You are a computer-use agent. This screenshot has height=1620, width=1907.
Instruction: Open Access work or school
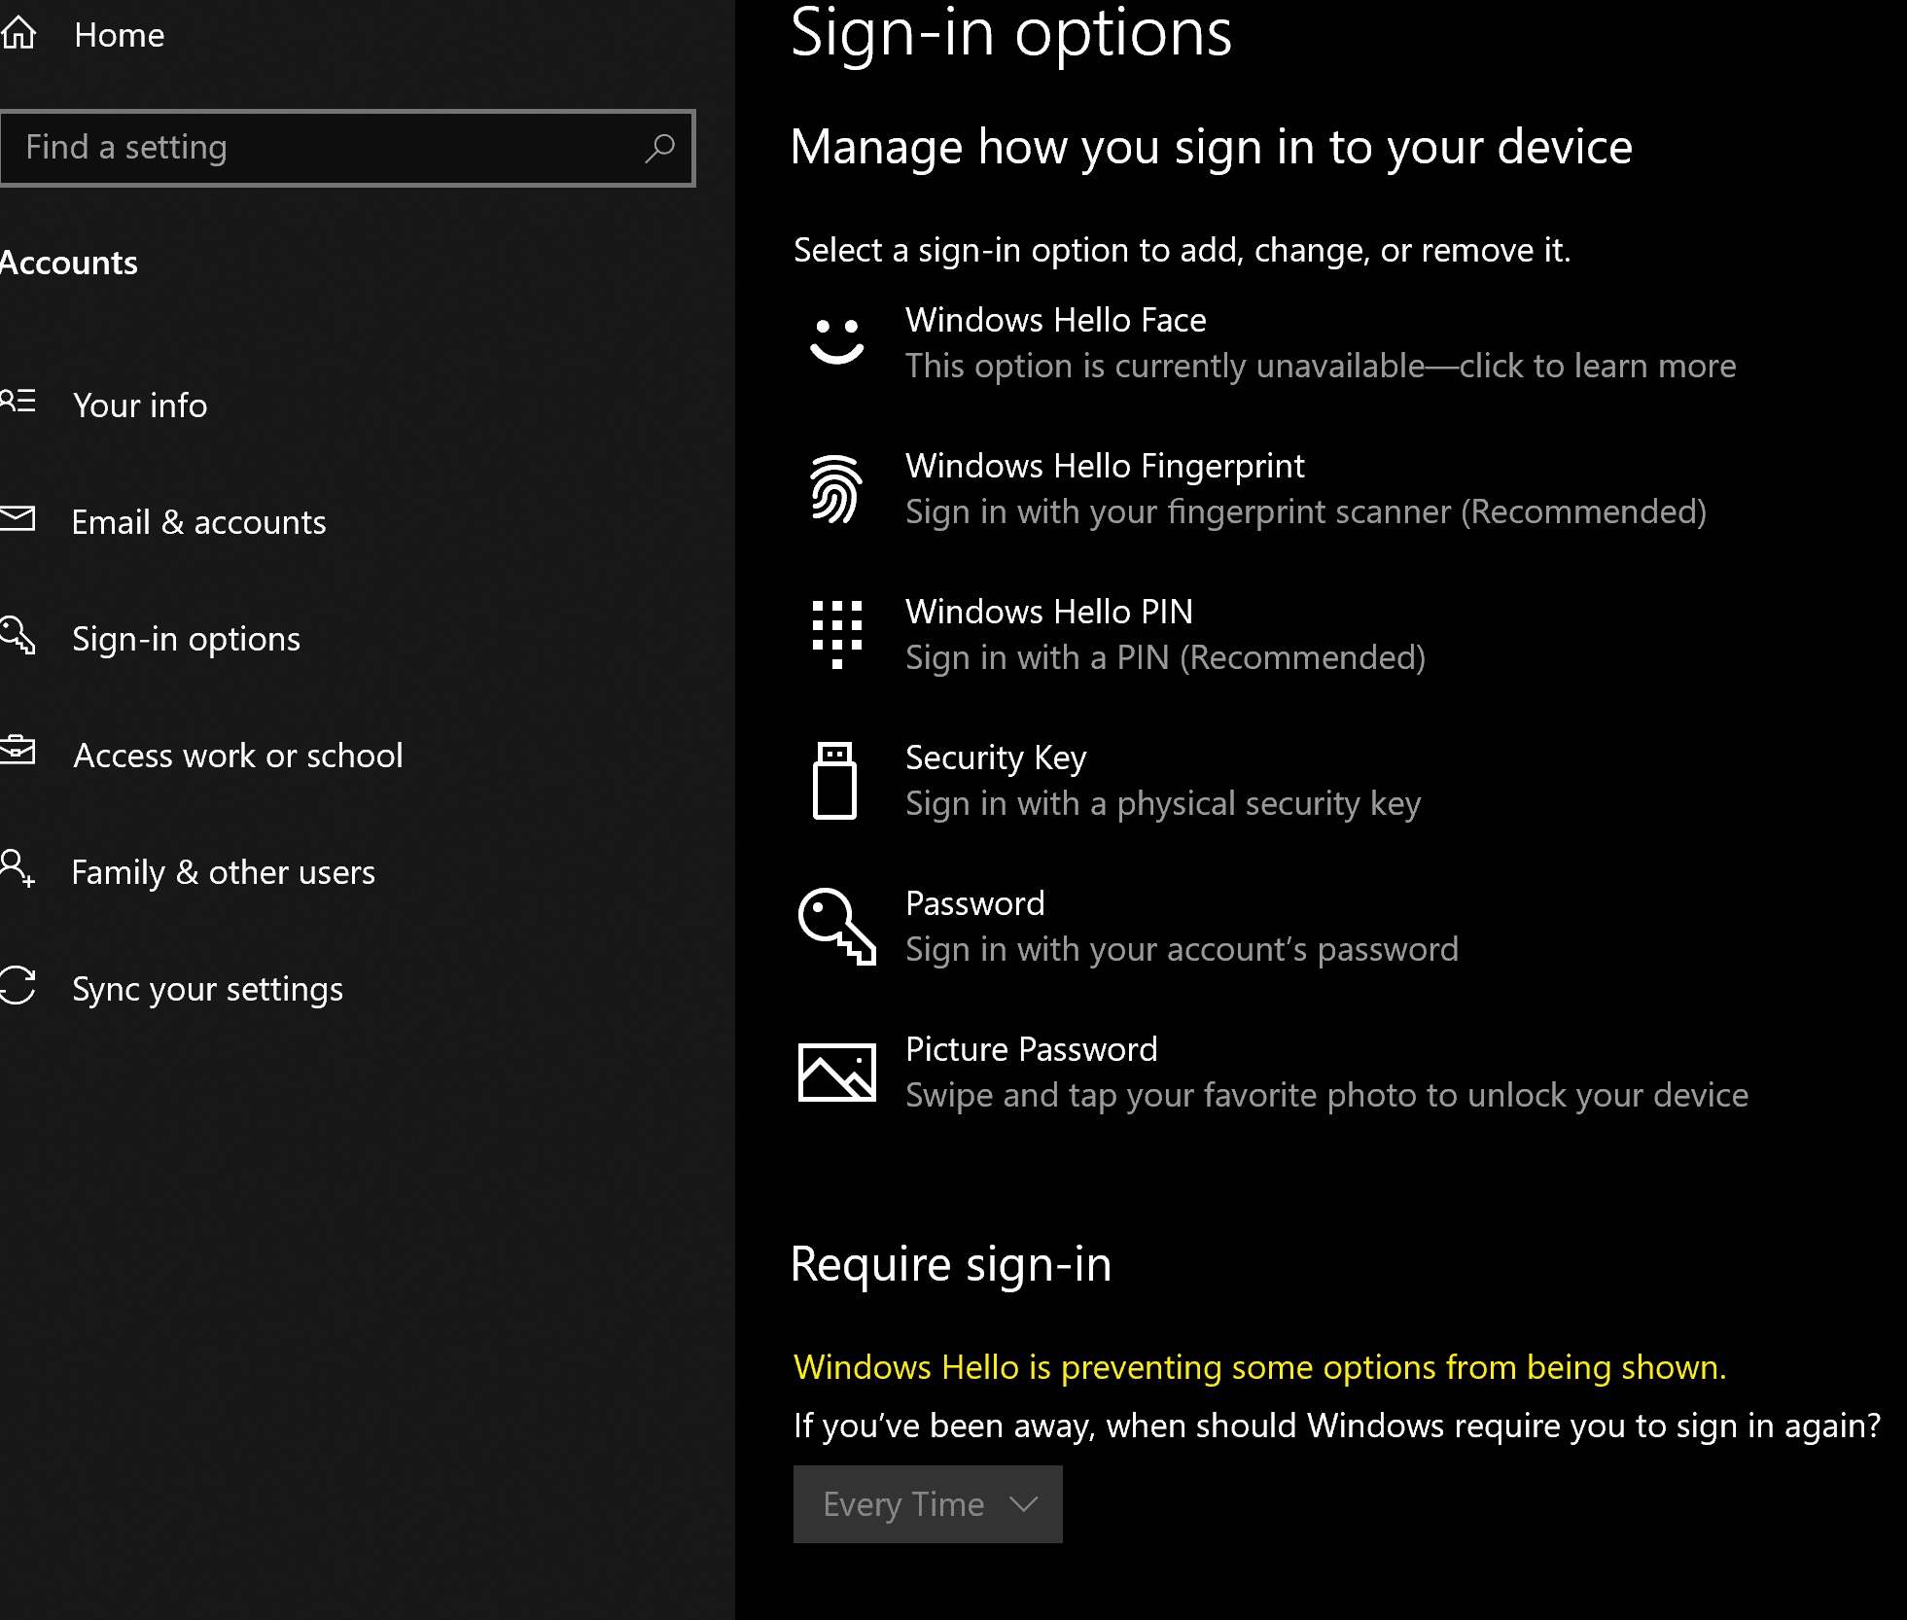click(x=237, y=756)
